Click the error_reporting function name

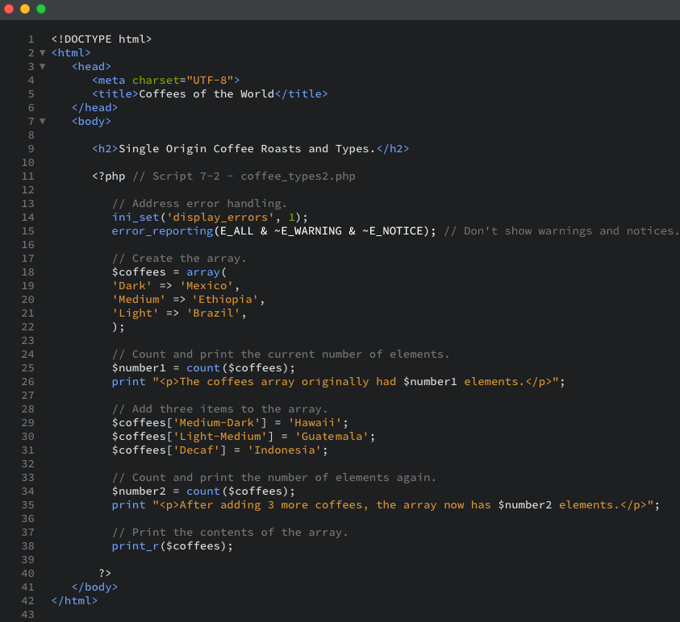[x=162, y=231]
